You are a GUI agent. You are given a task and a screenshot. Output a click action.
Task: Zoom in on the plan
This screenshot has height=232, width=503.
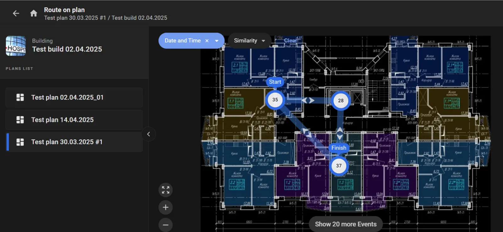(166, 207)
